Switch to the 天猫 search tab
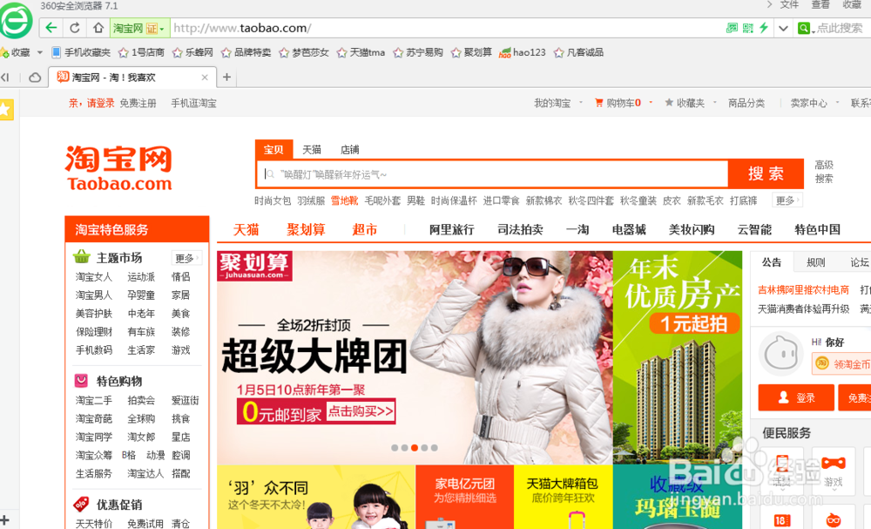Viewport: 871px width, 529px height. click(311, 149)
